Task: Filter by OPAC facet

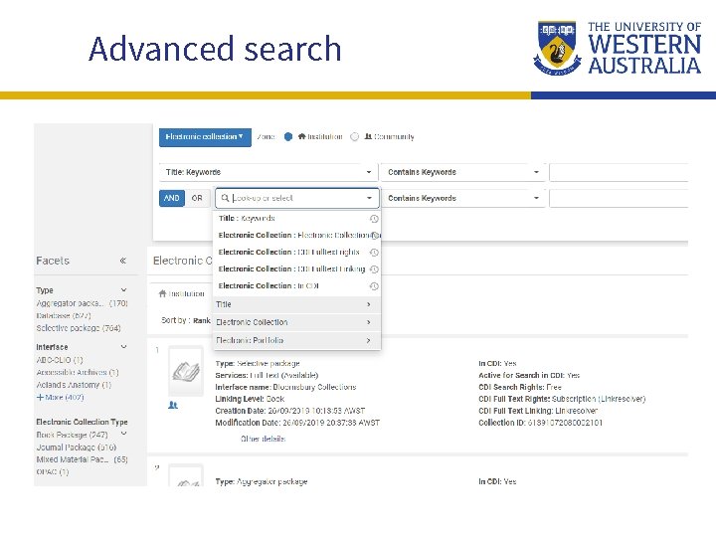Action: pos(52,471)
